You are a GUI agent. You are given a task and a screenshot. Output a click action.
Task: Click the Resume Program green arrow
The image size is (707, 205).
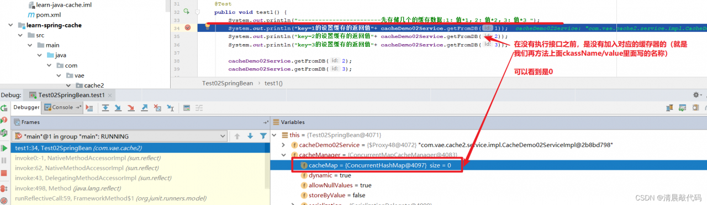4,148
